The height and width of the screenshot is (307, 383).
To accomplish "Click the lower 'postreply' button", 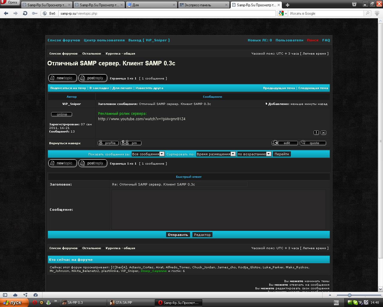I will point(93,163).
